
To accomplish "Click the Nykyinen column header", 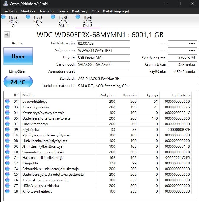I will coord(106,95).
